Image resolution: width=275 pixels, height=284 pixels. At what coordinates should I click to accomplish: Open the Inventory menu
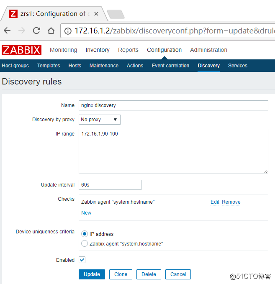point(98,50)
